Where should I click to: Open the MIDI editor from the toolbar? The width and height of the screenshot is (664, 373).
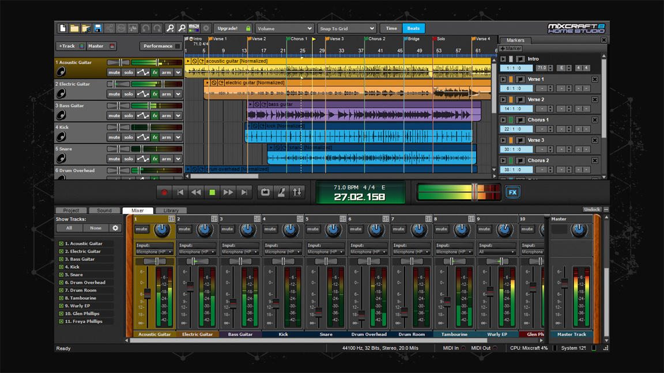click(194, 28)
